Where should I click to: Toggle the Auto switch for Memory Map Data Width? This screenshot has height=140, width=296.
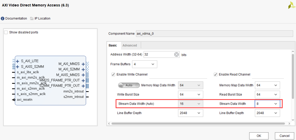click(129, 85)
